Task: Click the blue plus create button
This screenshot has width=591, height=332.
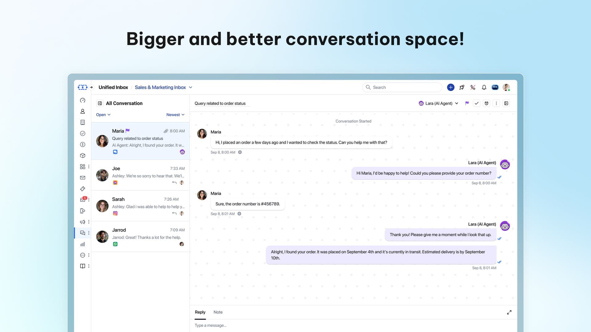Action: tap(451, 88)
